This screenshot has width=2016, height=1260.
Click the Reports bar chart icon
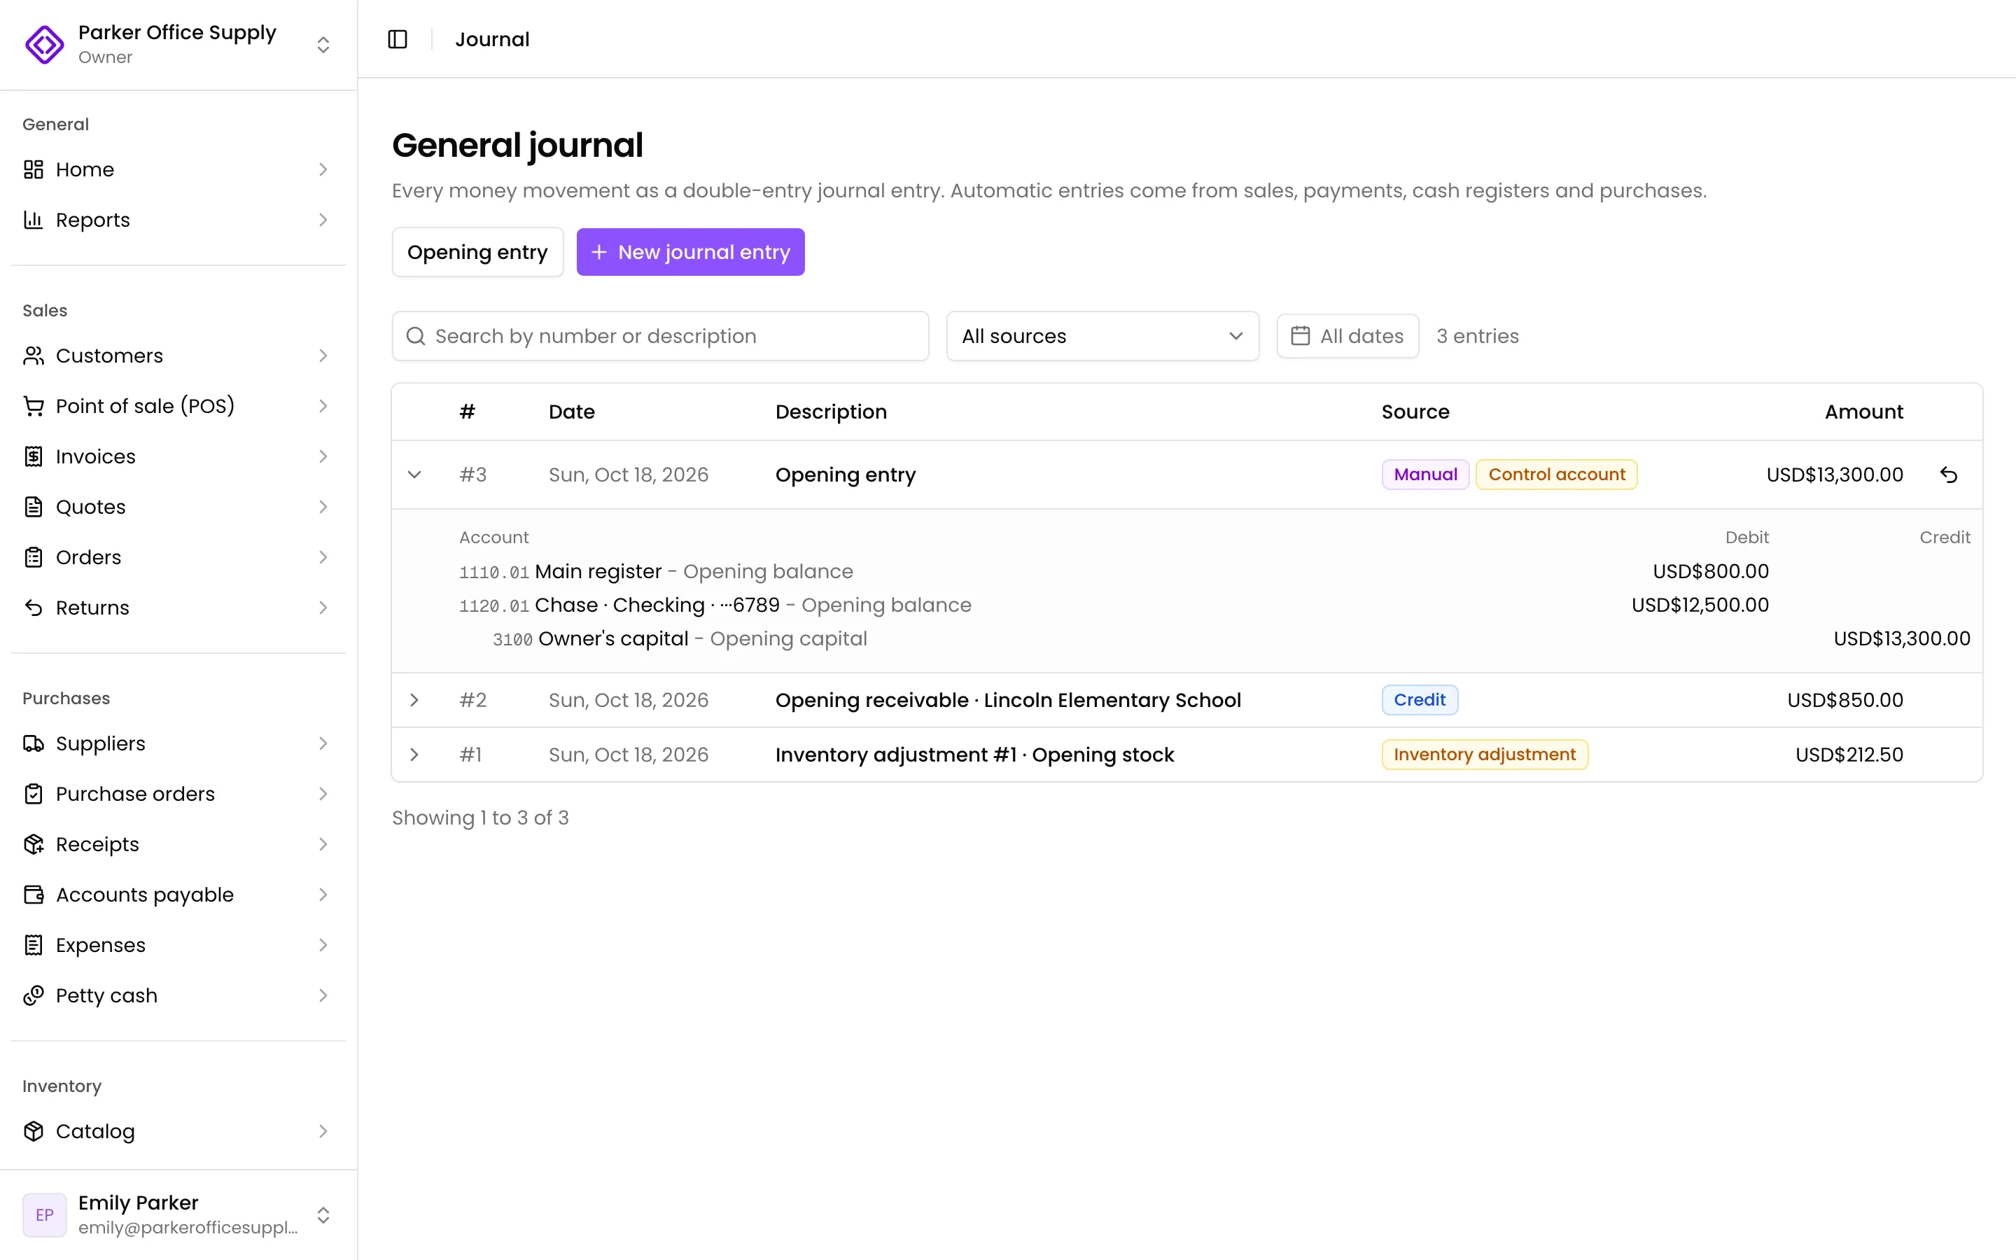(34, 220)
